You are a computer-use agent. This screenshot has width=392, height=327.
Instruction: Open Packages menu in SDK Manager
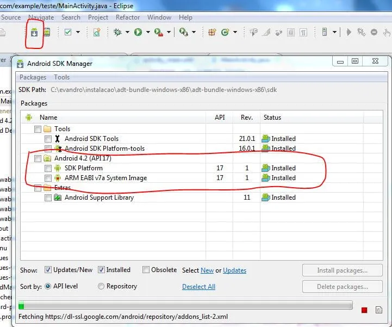coord(33,77)
